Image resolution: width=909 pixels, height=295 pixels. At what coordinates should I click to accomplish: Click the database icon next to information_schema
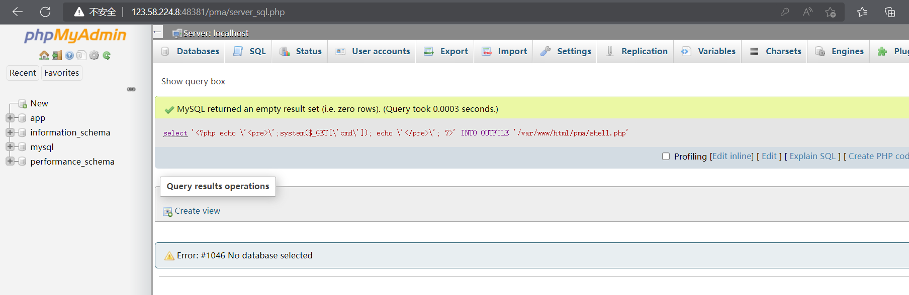(22, 133)
